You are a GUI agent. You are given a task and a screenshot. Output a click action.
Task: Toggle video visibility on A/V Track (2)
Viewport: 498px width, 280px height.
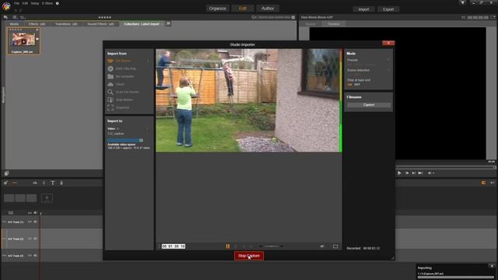click(30, 239)
